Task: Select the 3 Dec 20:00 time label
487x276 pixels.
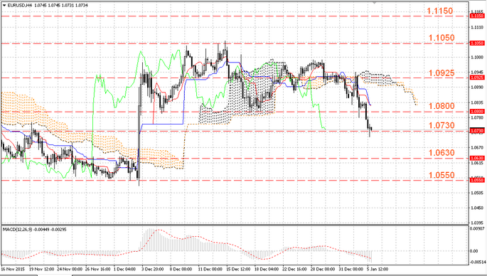Action: point(153,269)
